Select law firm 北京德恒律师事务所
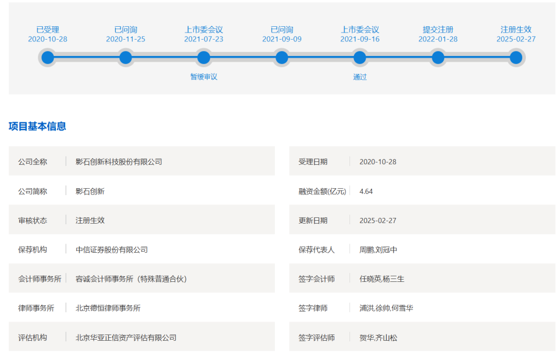This screenshot has width=559, height=353. tap(108, 308)
